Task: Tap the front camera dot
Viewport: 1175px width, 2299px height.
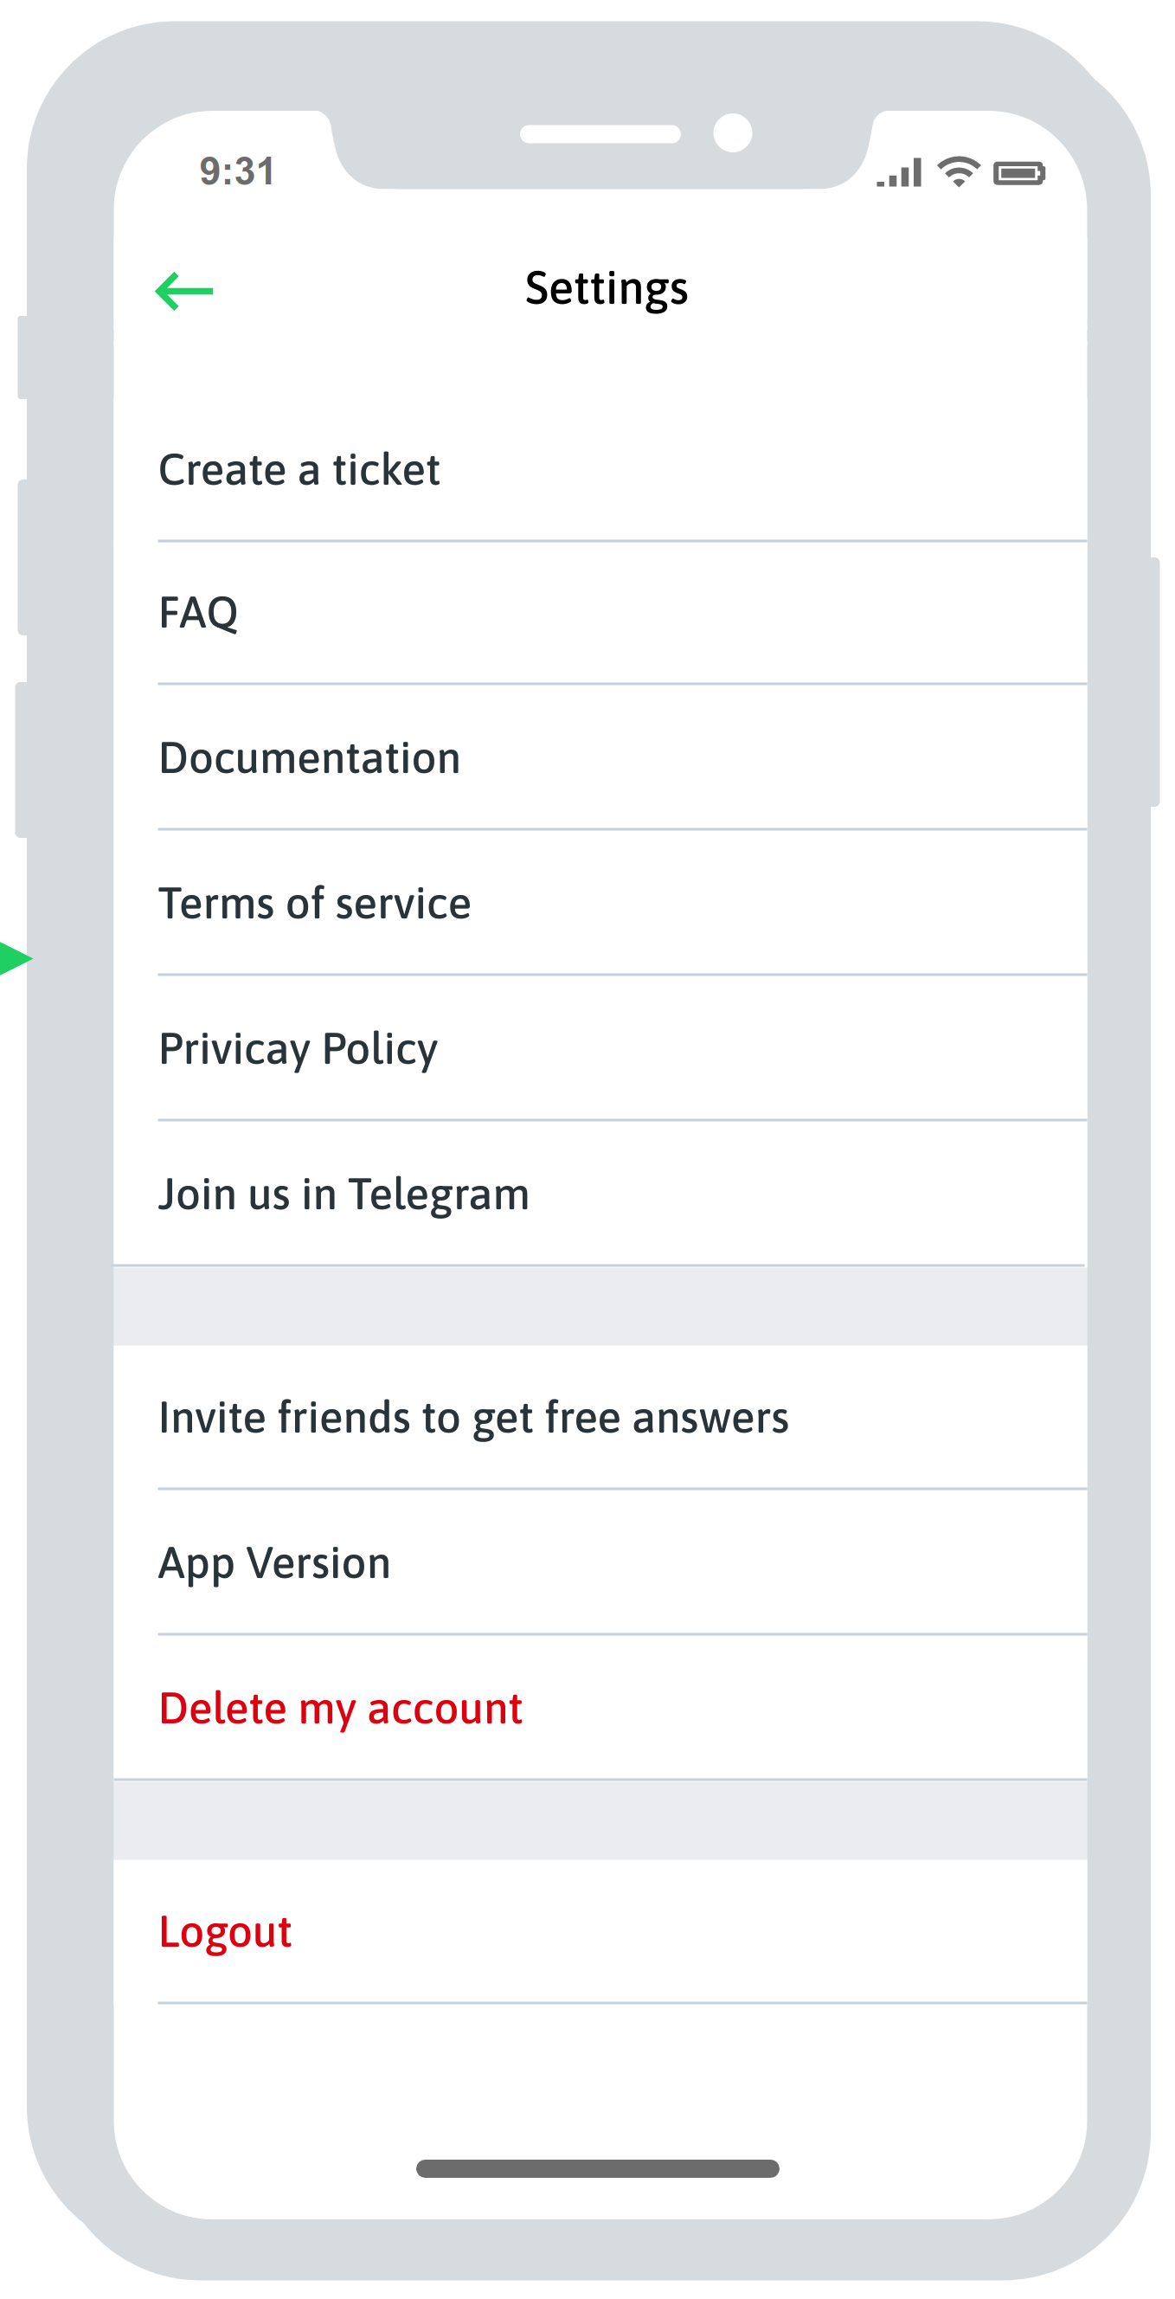Action: point(733,133)
